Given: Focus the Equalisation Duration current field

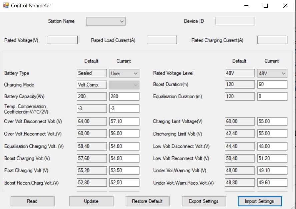Looking at the screenshot, I should (x=272, y=97).
